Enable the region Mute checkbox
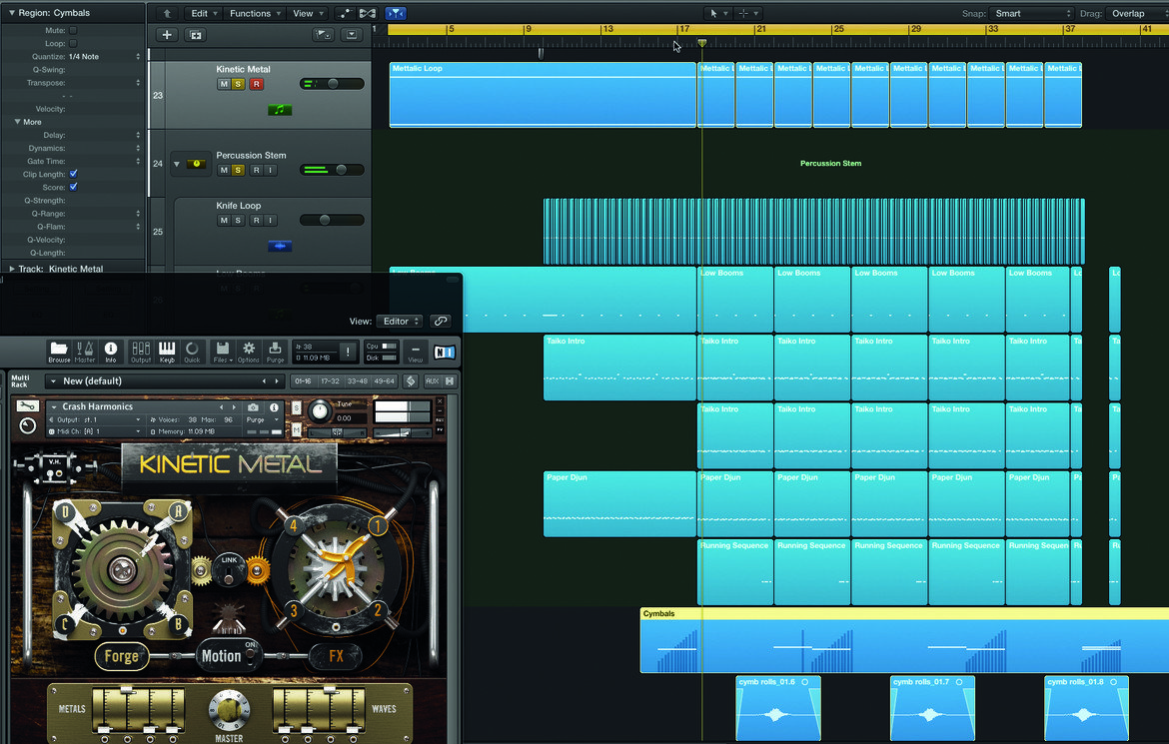1169x744 pixels. [73, 31]
